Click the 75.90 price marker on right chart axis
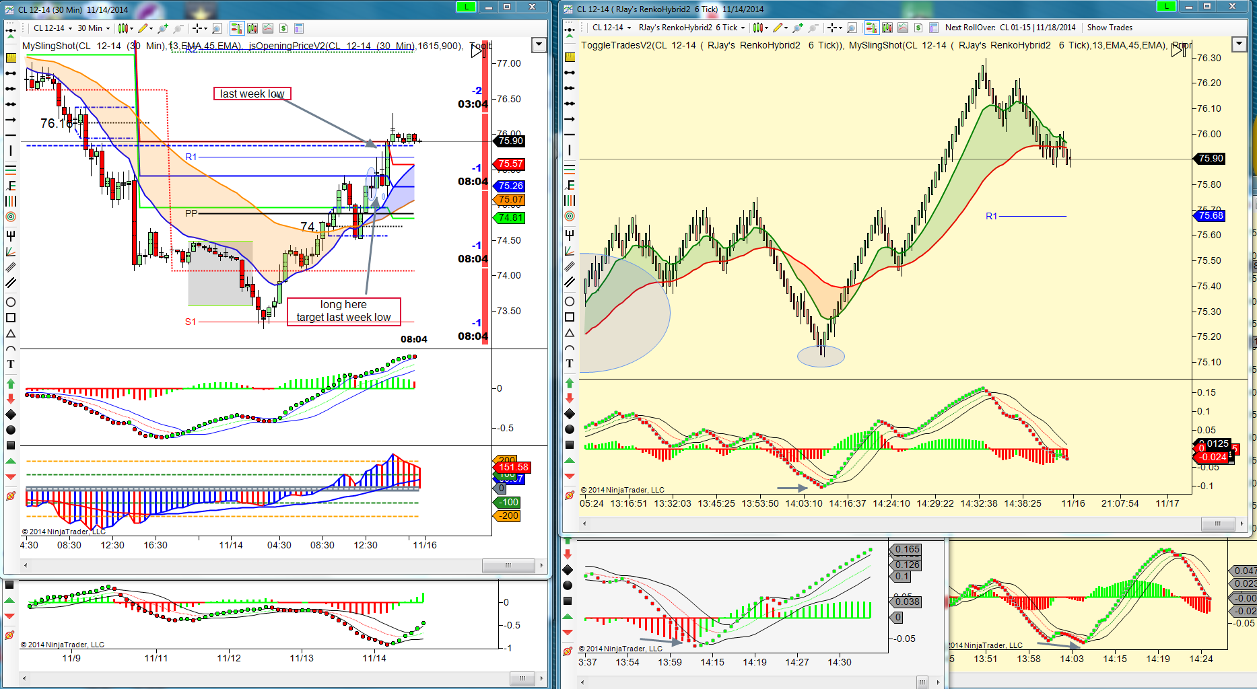The width and height of the screenshot is (1257, 689). [x=1211, y=159]
